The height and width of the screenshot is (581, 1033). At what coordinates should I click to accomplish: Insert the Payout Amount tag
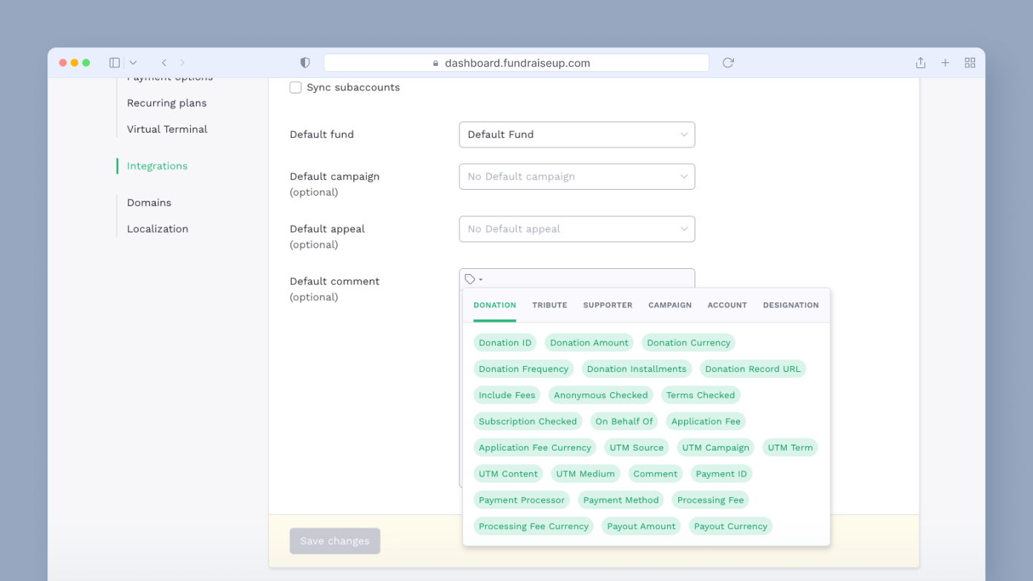point(641,527)
